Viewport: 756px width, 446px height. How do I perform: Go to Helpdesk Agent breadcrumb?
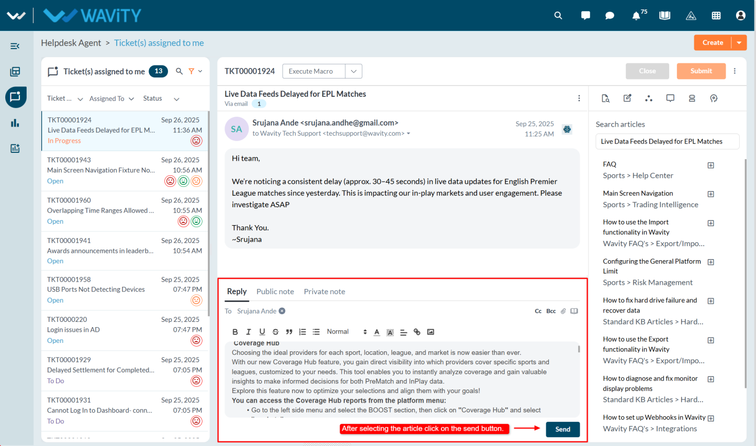(x=71, y=43)
